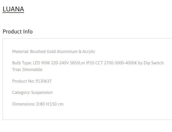
Task: Open the LUANA product title link
Action: 13,9
